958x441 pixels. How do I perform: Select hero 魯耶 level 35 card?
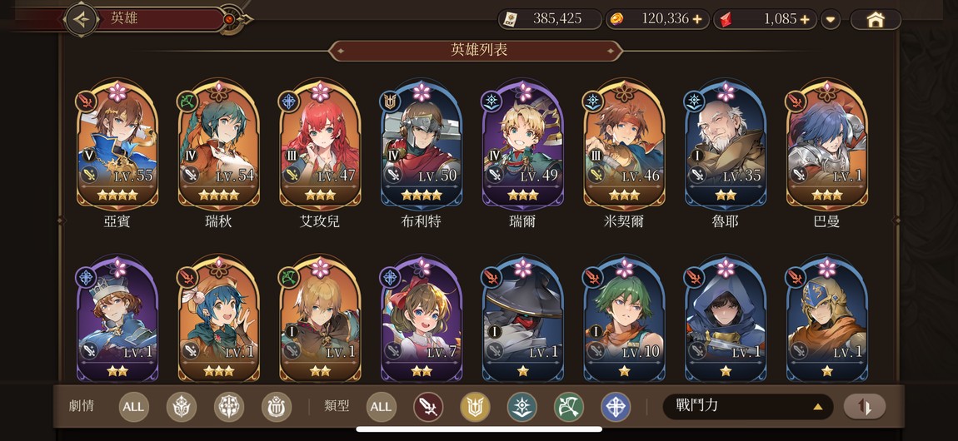coord(726,146)
